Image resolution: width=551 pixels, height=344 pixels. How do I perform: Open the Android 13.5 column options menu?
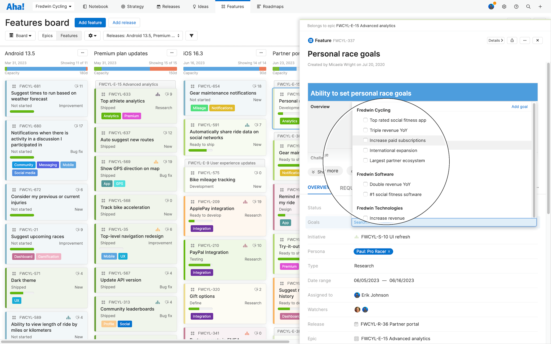click(82, 53)
